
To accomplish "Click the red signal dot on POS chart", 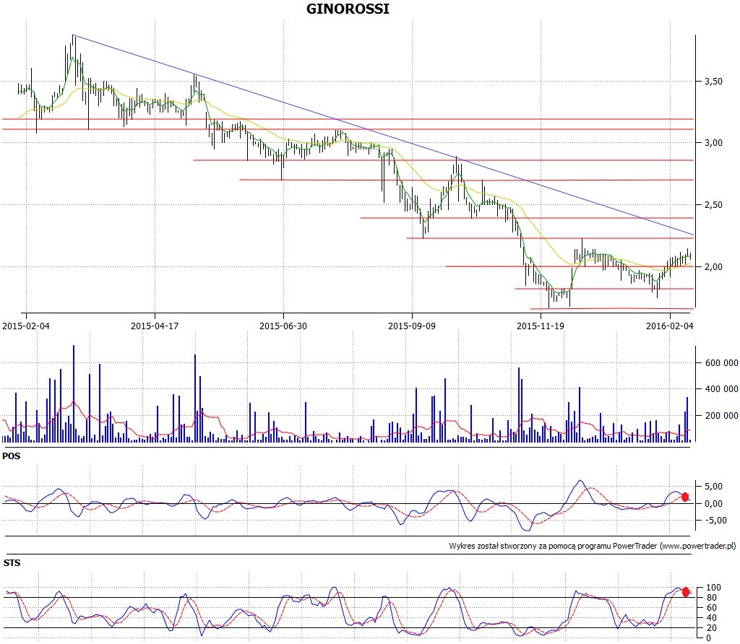I will [685, 497].
